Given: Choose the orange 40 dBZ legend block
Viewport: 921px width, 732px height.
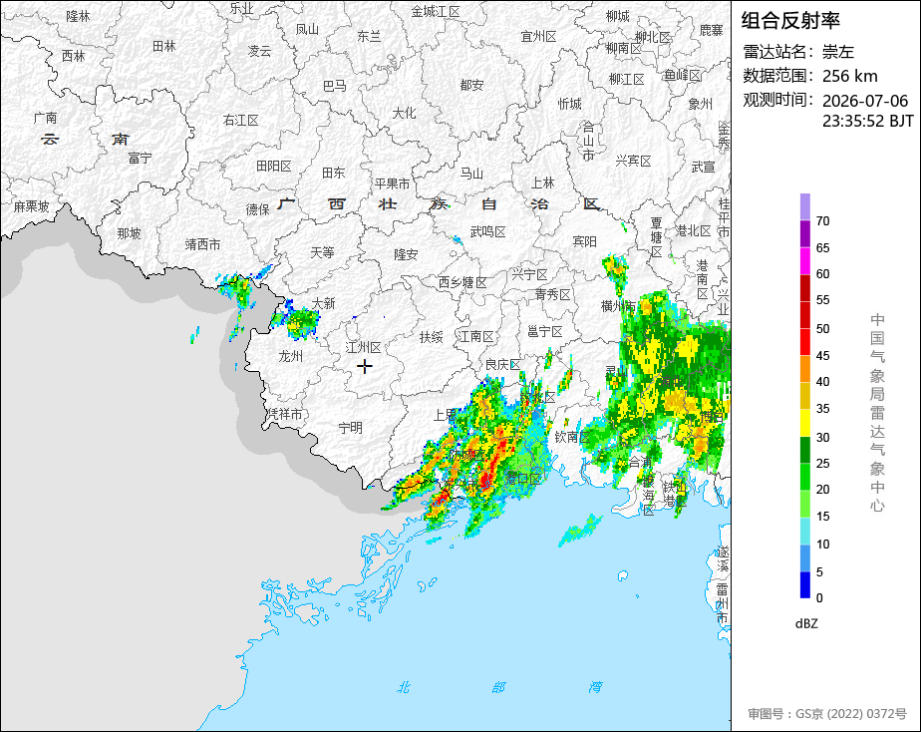Looking at the screenshot, I should 805,369.
